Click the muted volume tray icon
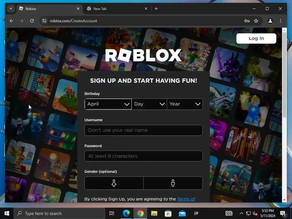Image resolution: width=292 pixels, height=219 pixels. point(255,213)
